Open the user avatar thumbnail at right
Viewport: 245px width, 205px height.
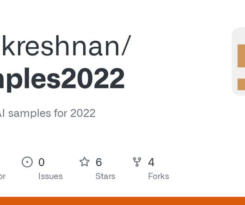coord(238,62)
